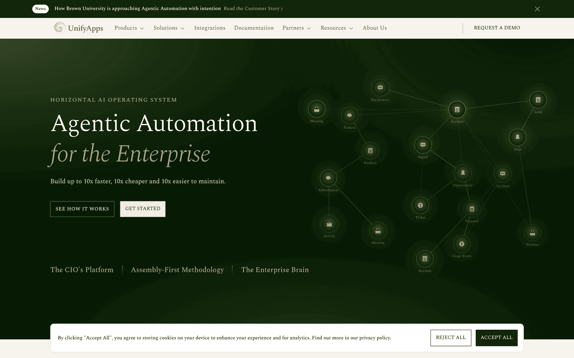Click the User node icon

coord(518,137)
